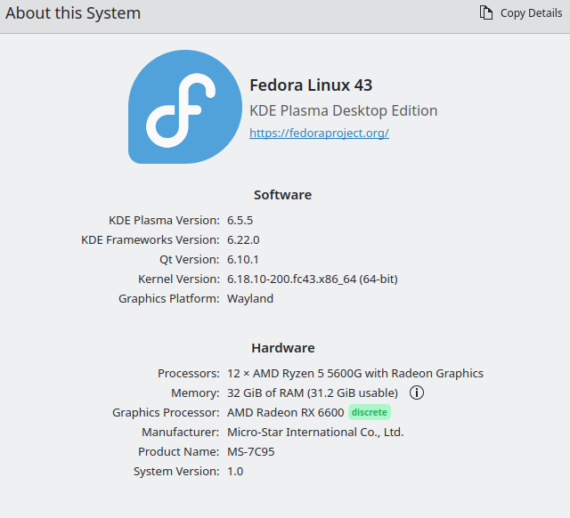
Task: Click the Copy Details clipboard icon
Action: point(486,12)
